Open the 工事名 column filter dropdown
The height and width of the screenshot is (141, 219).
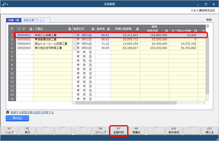70,29
